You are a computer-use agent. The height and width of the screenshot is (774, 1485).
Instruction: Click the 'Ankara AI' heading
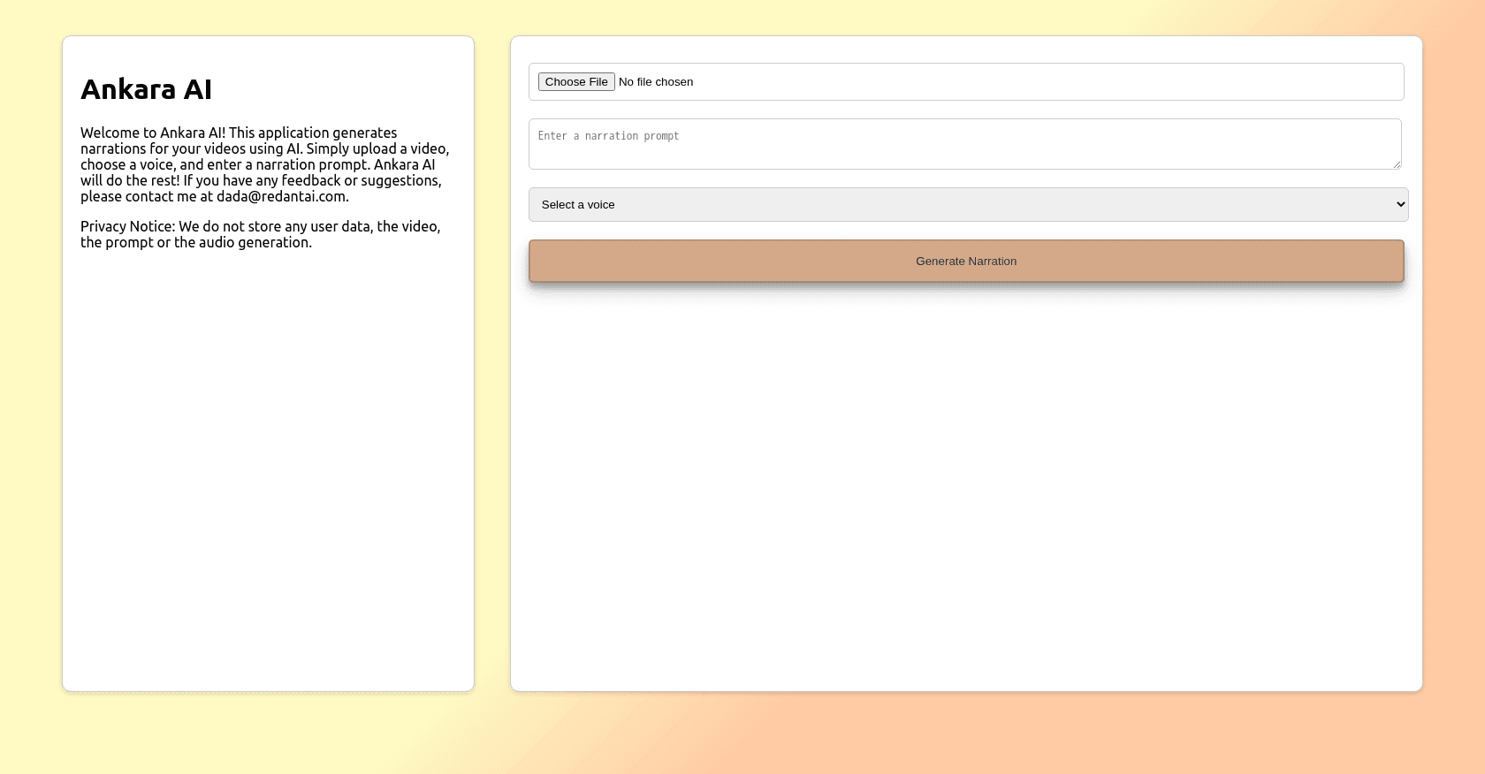(146, 89)
